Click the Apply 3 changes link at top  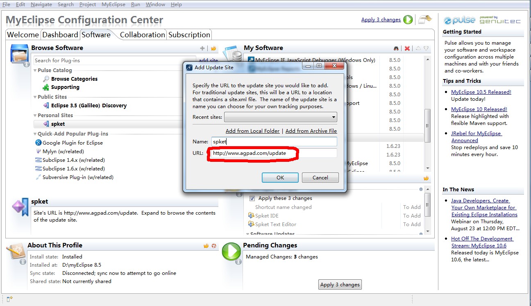[381, 19]
